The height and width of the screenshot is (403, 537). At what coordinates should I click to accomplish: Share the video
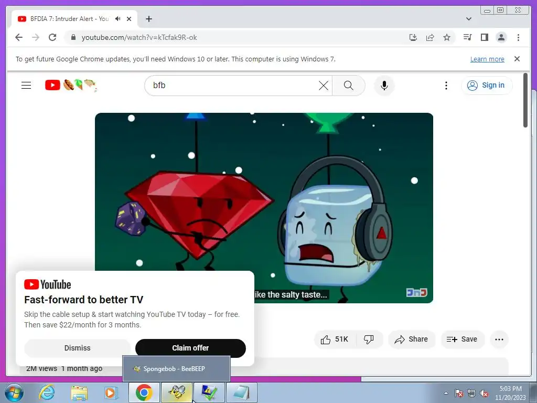tap(411, 340)
